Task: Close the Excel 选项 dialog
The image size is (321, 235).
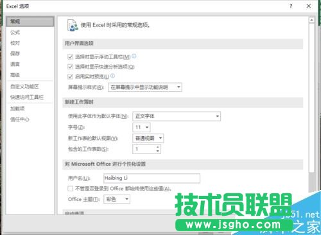Action: pos(309,6)
